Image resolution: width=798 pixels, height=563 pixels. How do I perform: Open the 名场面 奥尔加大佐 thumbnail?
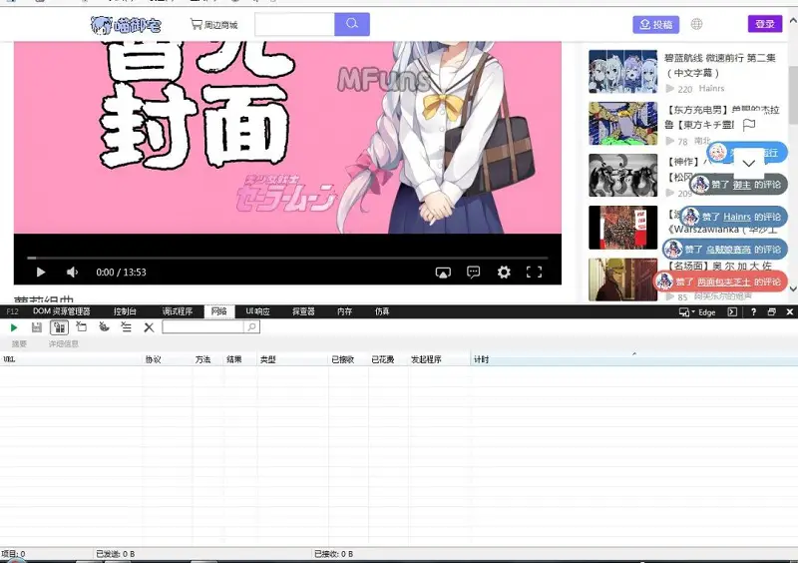(x=622, y=280)
